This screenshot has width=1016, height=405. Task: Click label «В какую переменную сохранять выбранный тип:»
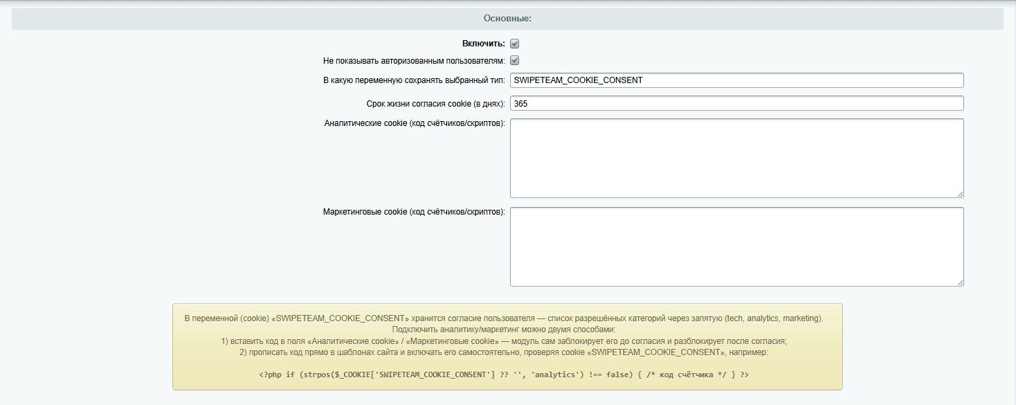point(414,80)
